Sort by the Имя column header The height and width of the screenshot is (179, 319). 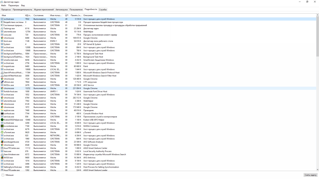12,15
